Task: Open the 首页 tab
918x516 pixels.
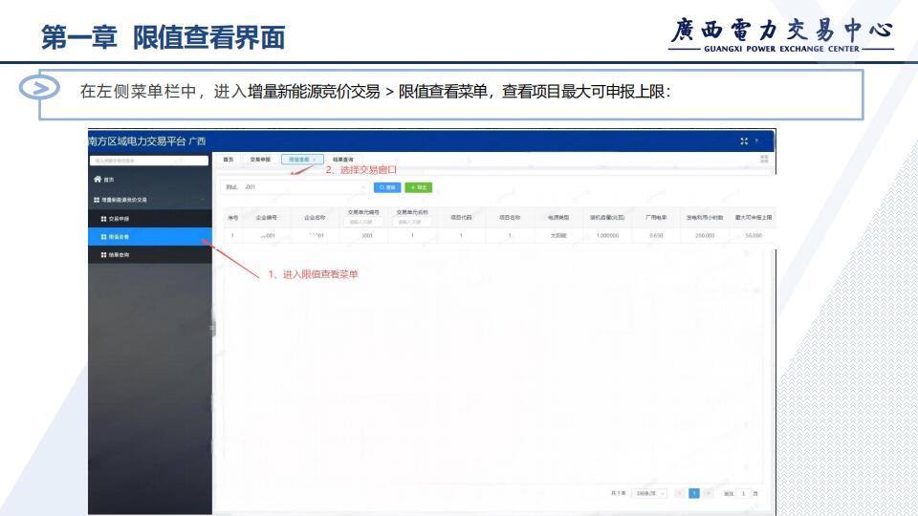Action: [227, 160]
